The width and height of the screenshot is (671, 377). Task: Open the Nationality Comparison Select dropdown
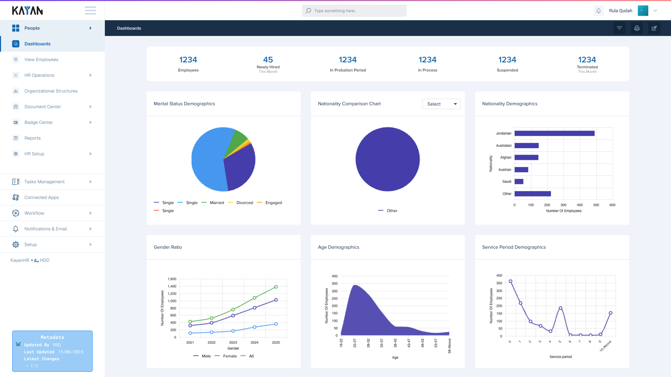(x=441, y=104)
